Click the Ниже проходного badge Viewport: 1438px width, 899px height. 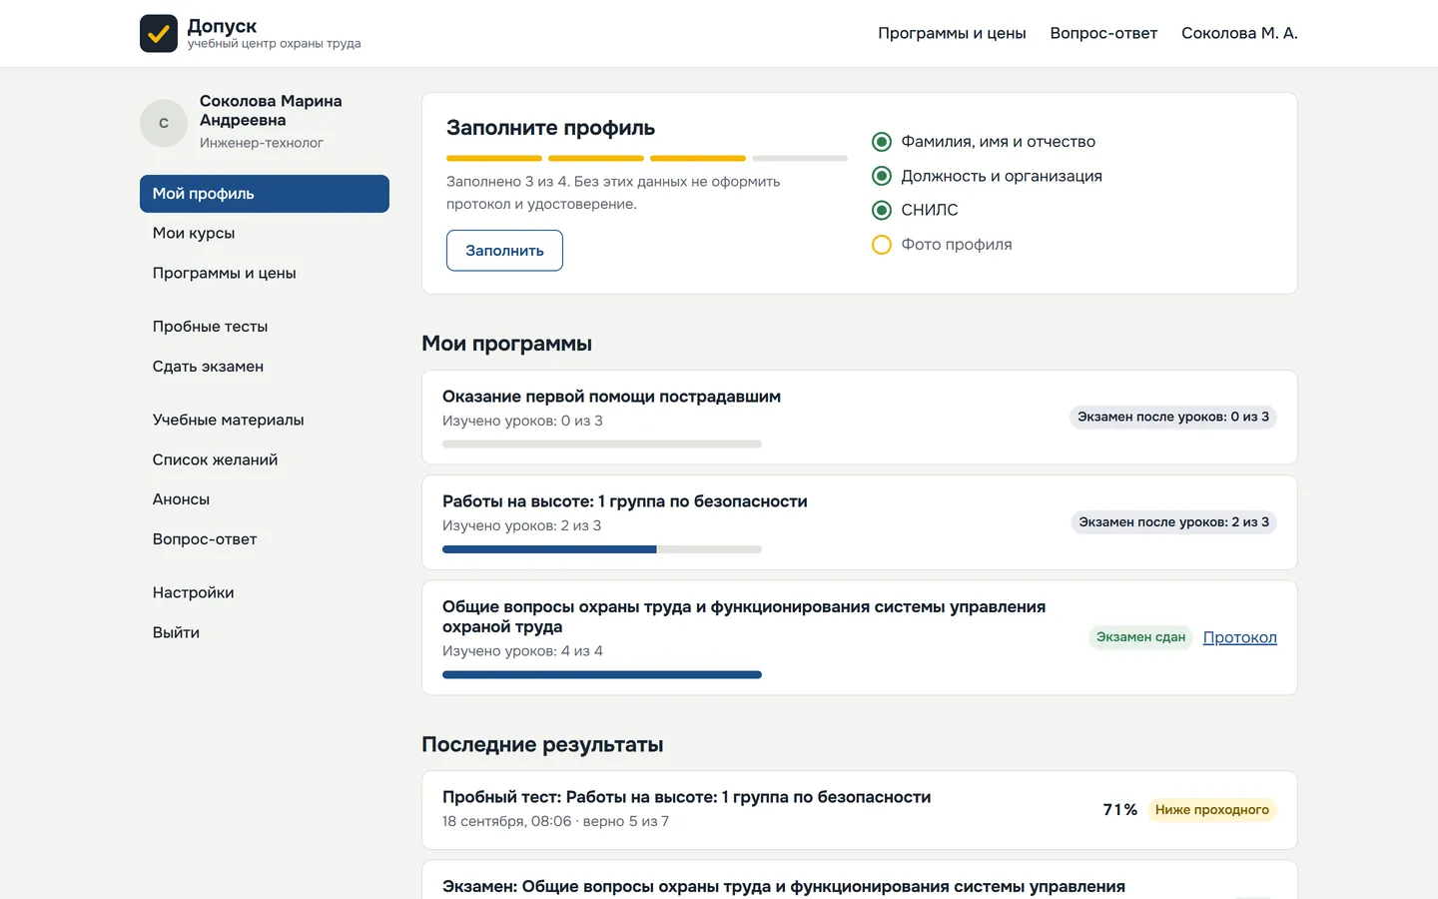tap(1212, 810)
